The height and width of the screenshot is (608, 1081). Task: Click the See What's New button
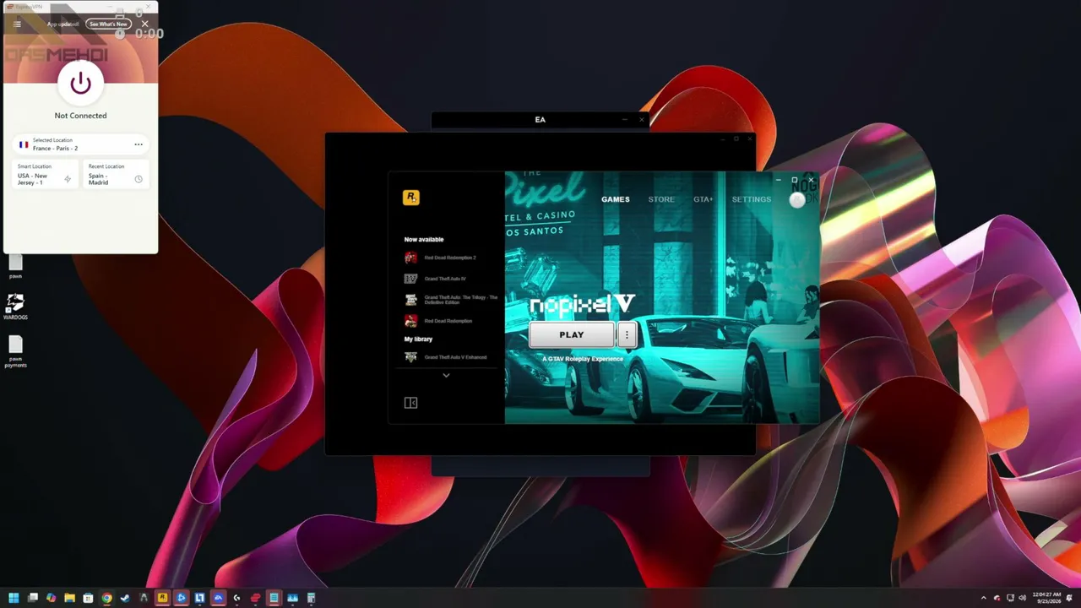(x=109, y=24)
